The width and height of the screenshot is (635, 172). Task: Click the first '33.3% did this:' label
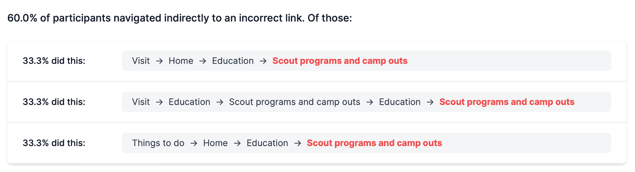[54, 61]
